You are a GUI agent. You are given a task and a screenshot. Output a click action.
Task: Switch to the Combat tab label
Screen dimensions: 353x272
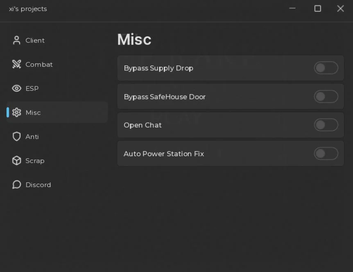click(39, 65)
